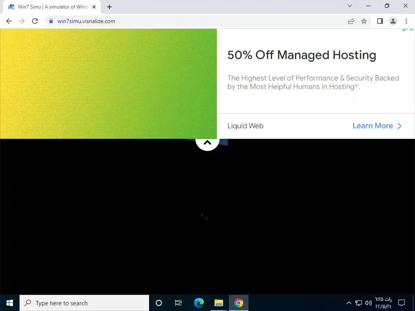This screenshot has height=311, width=415.
Task: Close the ad with the X icon
Action: pyautogui.click(x=412, y=30)
